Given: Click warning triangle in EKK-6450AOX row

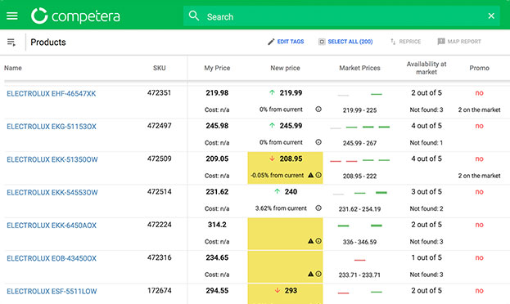Looking at the screenshot, I should pyautogui.click(x=310, y=241).
